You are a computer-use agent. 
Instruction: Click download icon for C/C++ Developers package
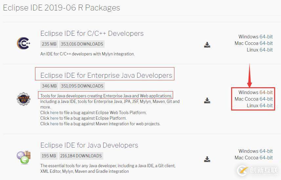pos(207,45)
